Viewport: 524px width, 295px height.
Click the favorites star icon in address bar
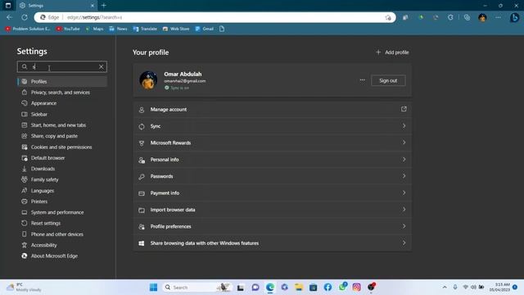click(388, 17)
